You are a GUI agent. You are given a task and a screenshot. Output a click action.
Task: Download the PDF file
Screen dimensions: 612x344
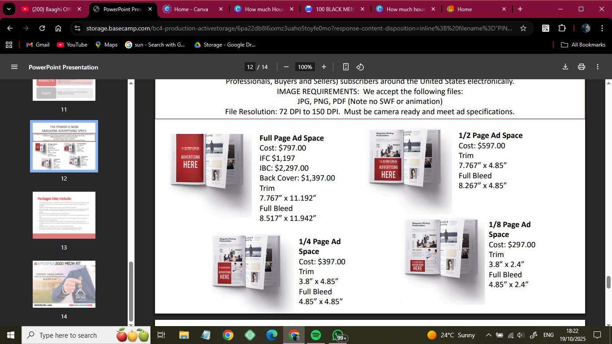[565, 67]
